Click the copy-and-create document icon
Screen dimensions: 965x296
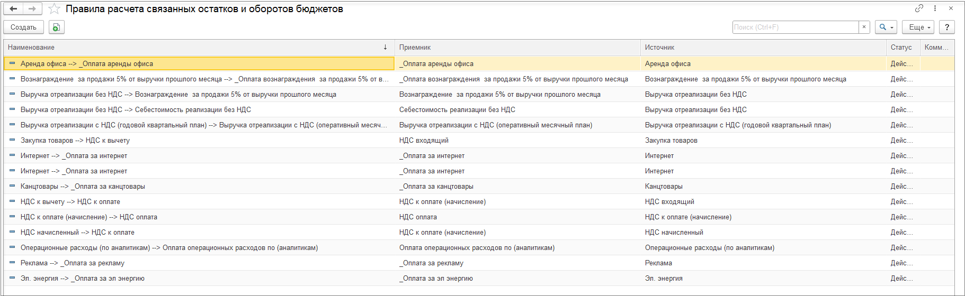tap(56, 27)
